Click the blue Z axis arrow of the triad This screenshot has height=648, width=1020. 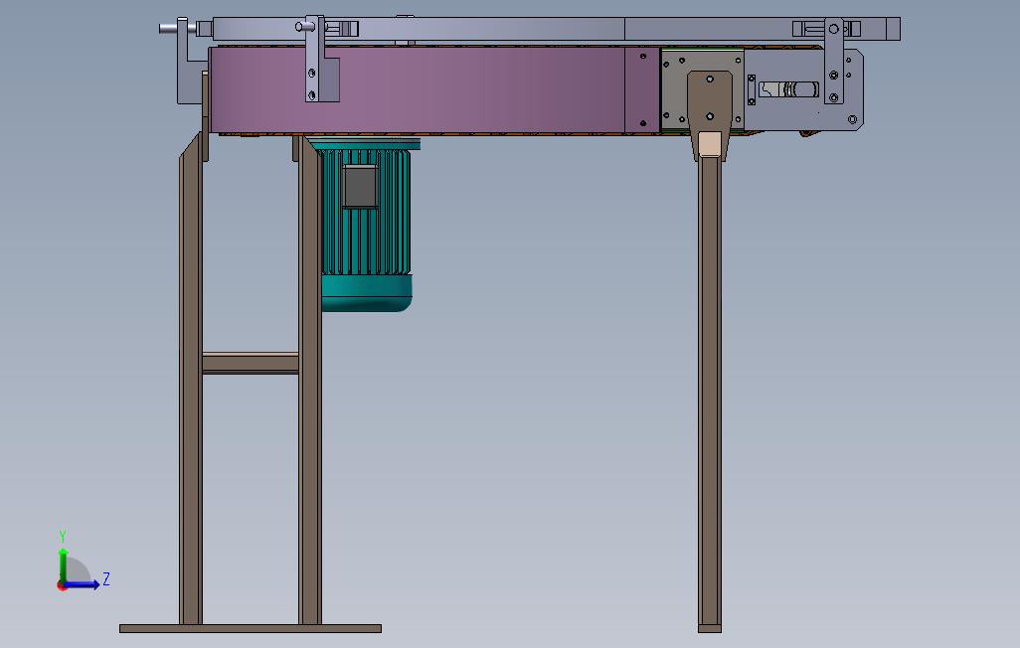point(82,584)
